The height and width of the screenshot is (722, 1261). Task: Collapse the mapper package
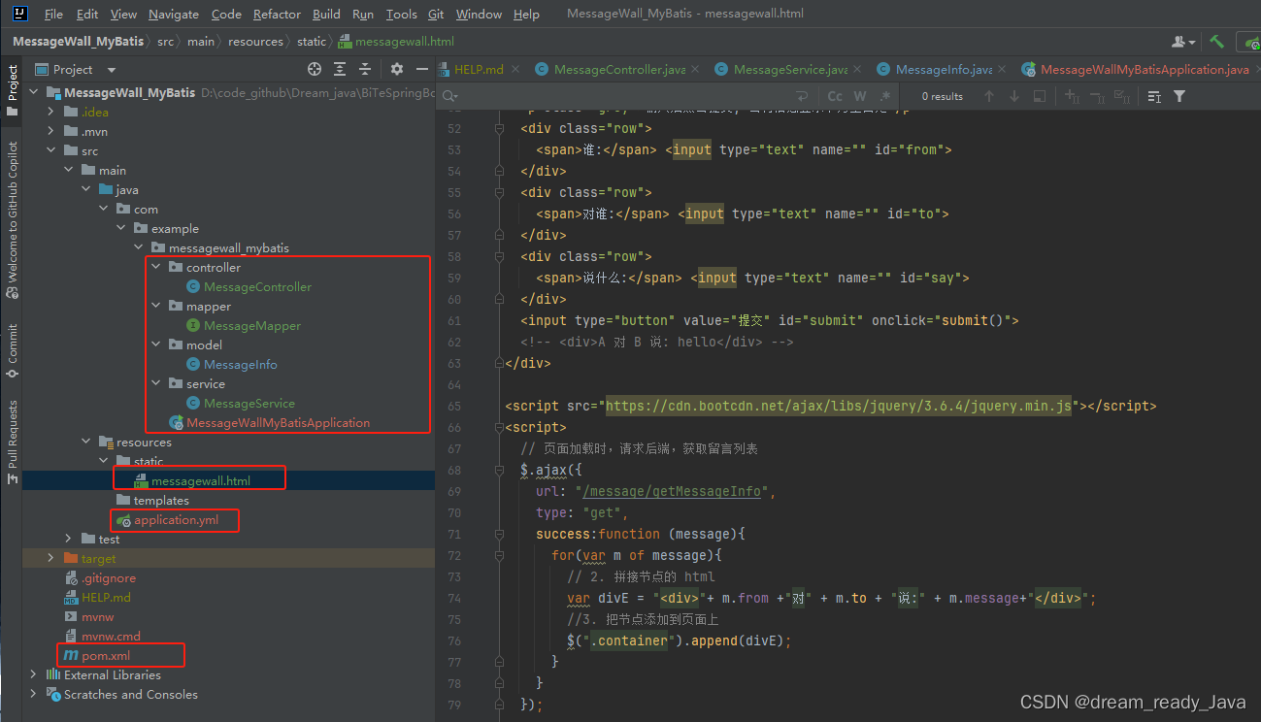tap(156, 306)
